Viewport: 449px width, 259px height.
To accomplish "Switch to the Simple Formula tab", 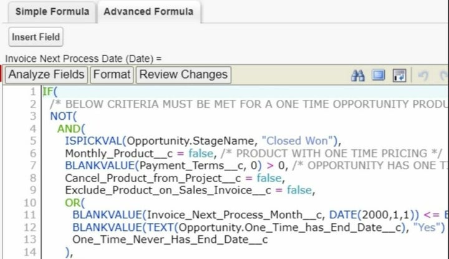I will pos(52,12).
